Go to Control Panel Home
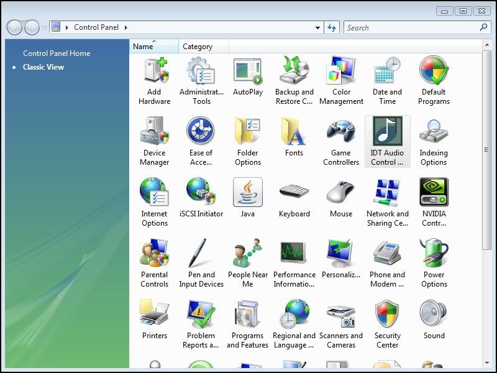Image resolution: width=497 pixels, height=373 pixels. point(57,53)
